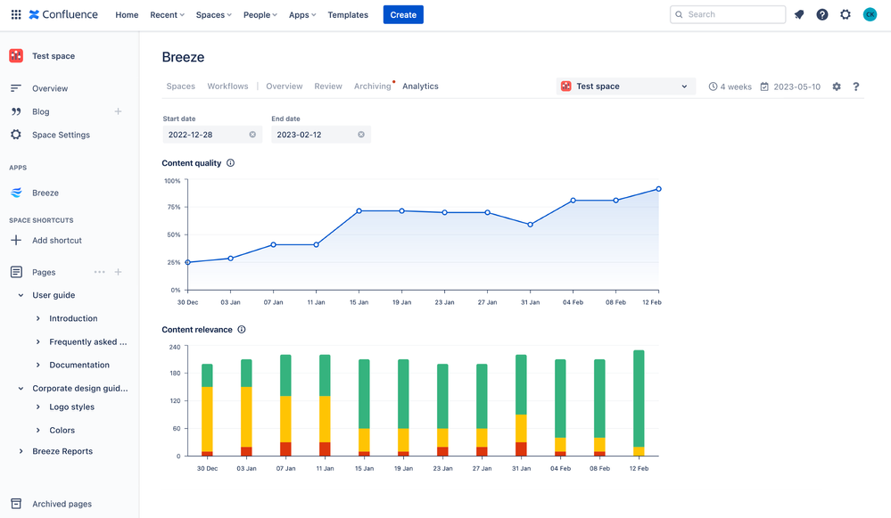Viewport: 891px width, 518px height.
Task: Open Archived pages in the sidebar
Action: (62, 504)
